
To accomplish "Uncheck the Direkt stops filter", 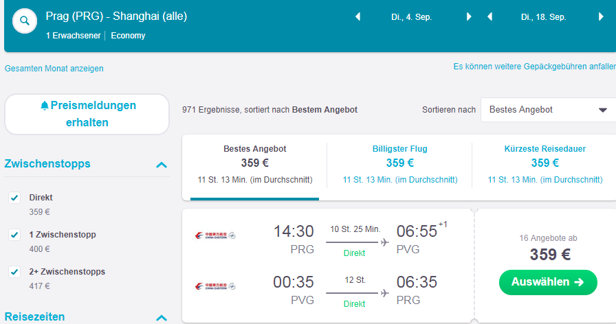I will [14, 198].
